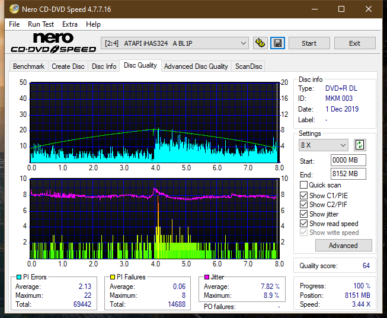Viewport: 387px width, 318px height.
Task: Click the drive options icon next to drive selector
Action: [x=260, y=43]
